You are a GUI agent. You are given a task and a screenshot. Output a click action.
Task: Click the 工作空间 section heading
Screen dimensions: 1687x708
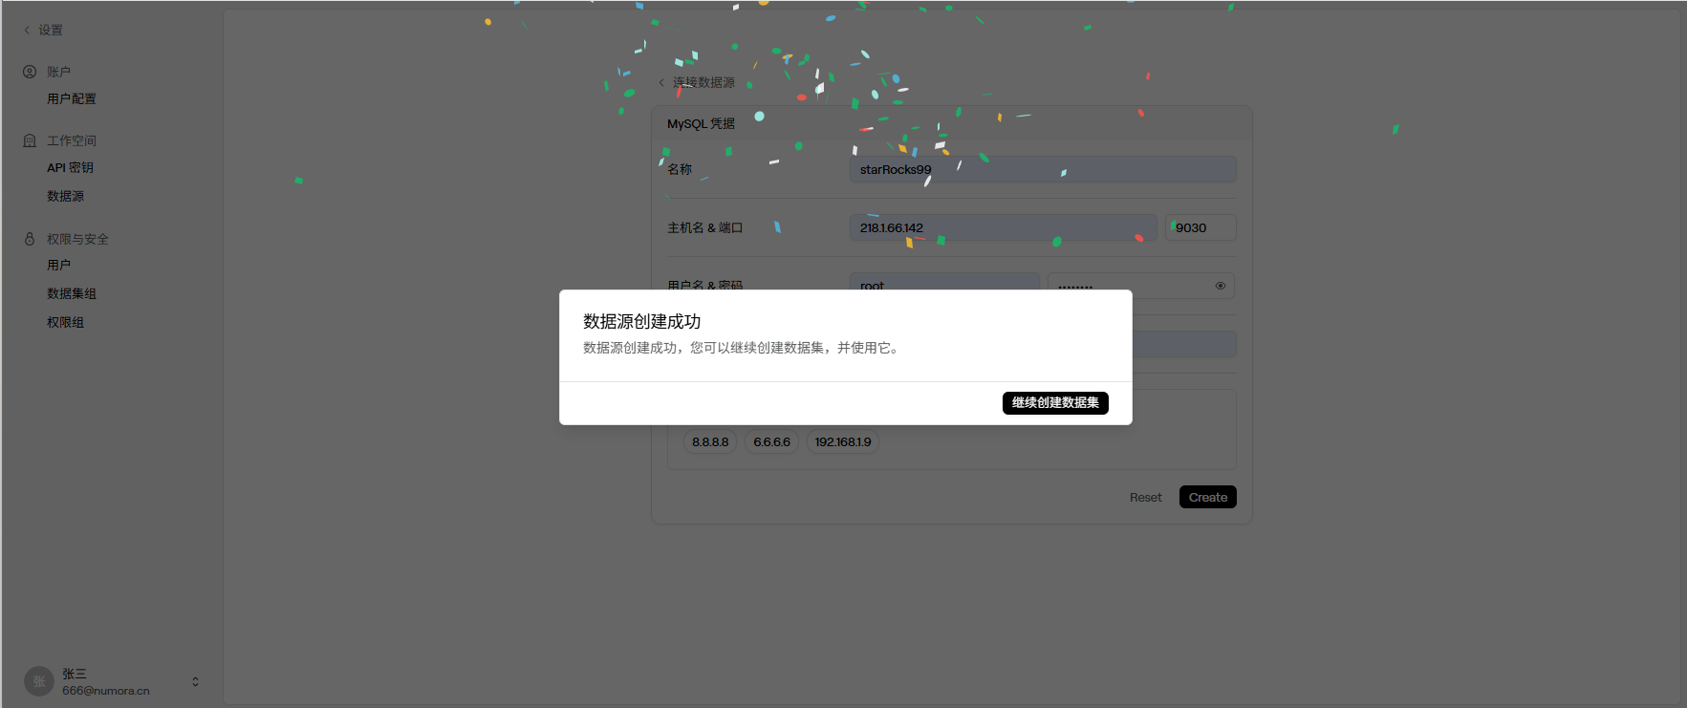pyautogui.click(x=72, y=140)
